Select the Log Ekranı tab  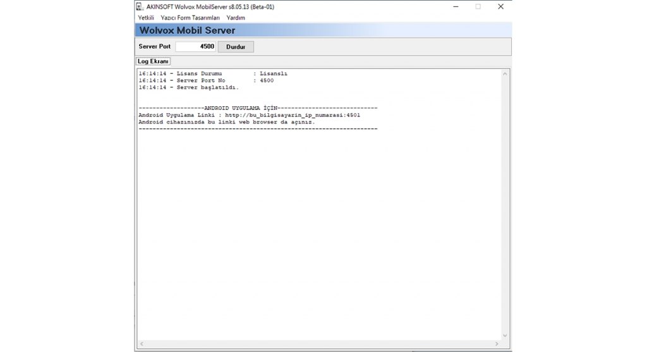(153, 61)
